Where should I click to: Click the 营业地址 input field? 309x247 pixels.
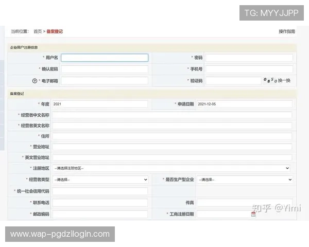click(x=172, y=147)
